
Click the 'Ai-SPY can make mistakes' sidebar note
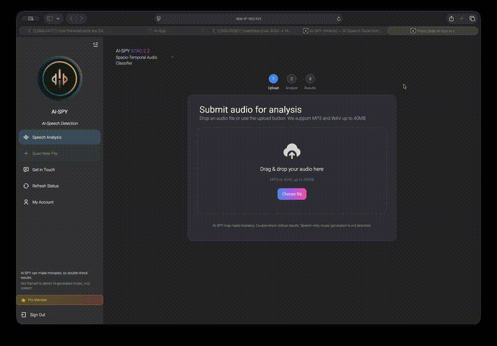(x=54, y=275)
